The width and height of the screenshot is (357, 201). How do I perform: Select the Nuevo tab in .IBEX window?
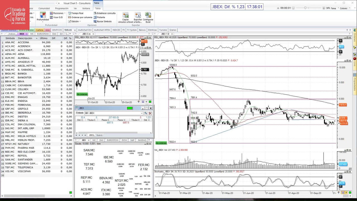tap(99, 135)
